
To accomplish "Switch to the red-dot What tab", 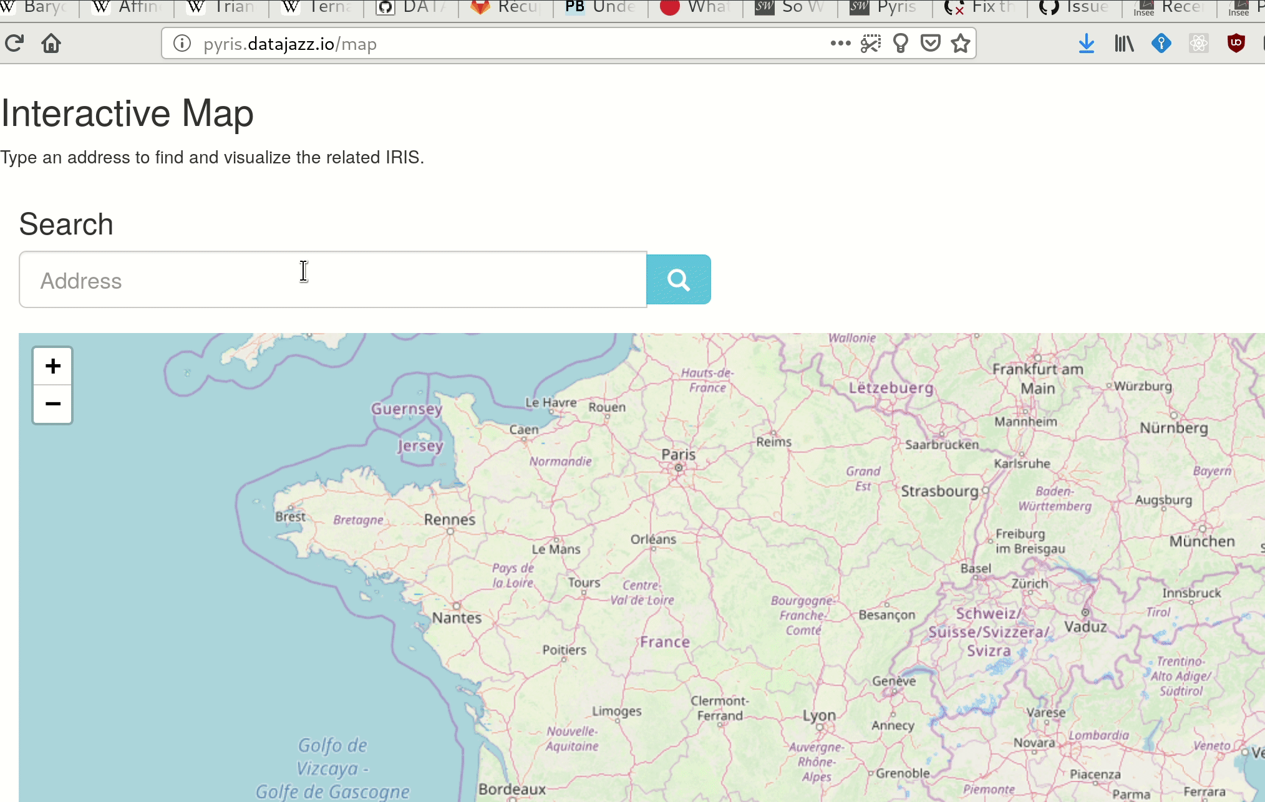I will point(697,7).
